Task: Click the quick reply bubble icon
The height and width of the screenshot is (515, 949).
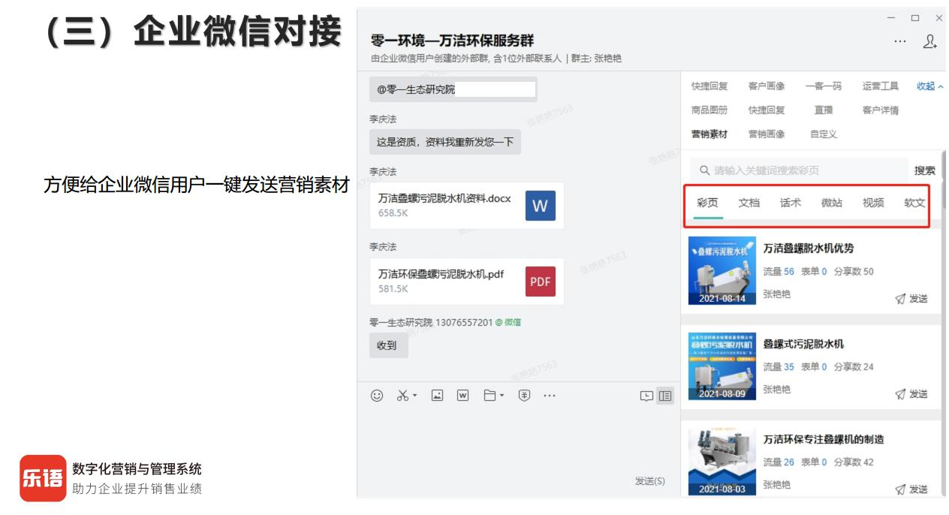Action: tap(646, 396)
